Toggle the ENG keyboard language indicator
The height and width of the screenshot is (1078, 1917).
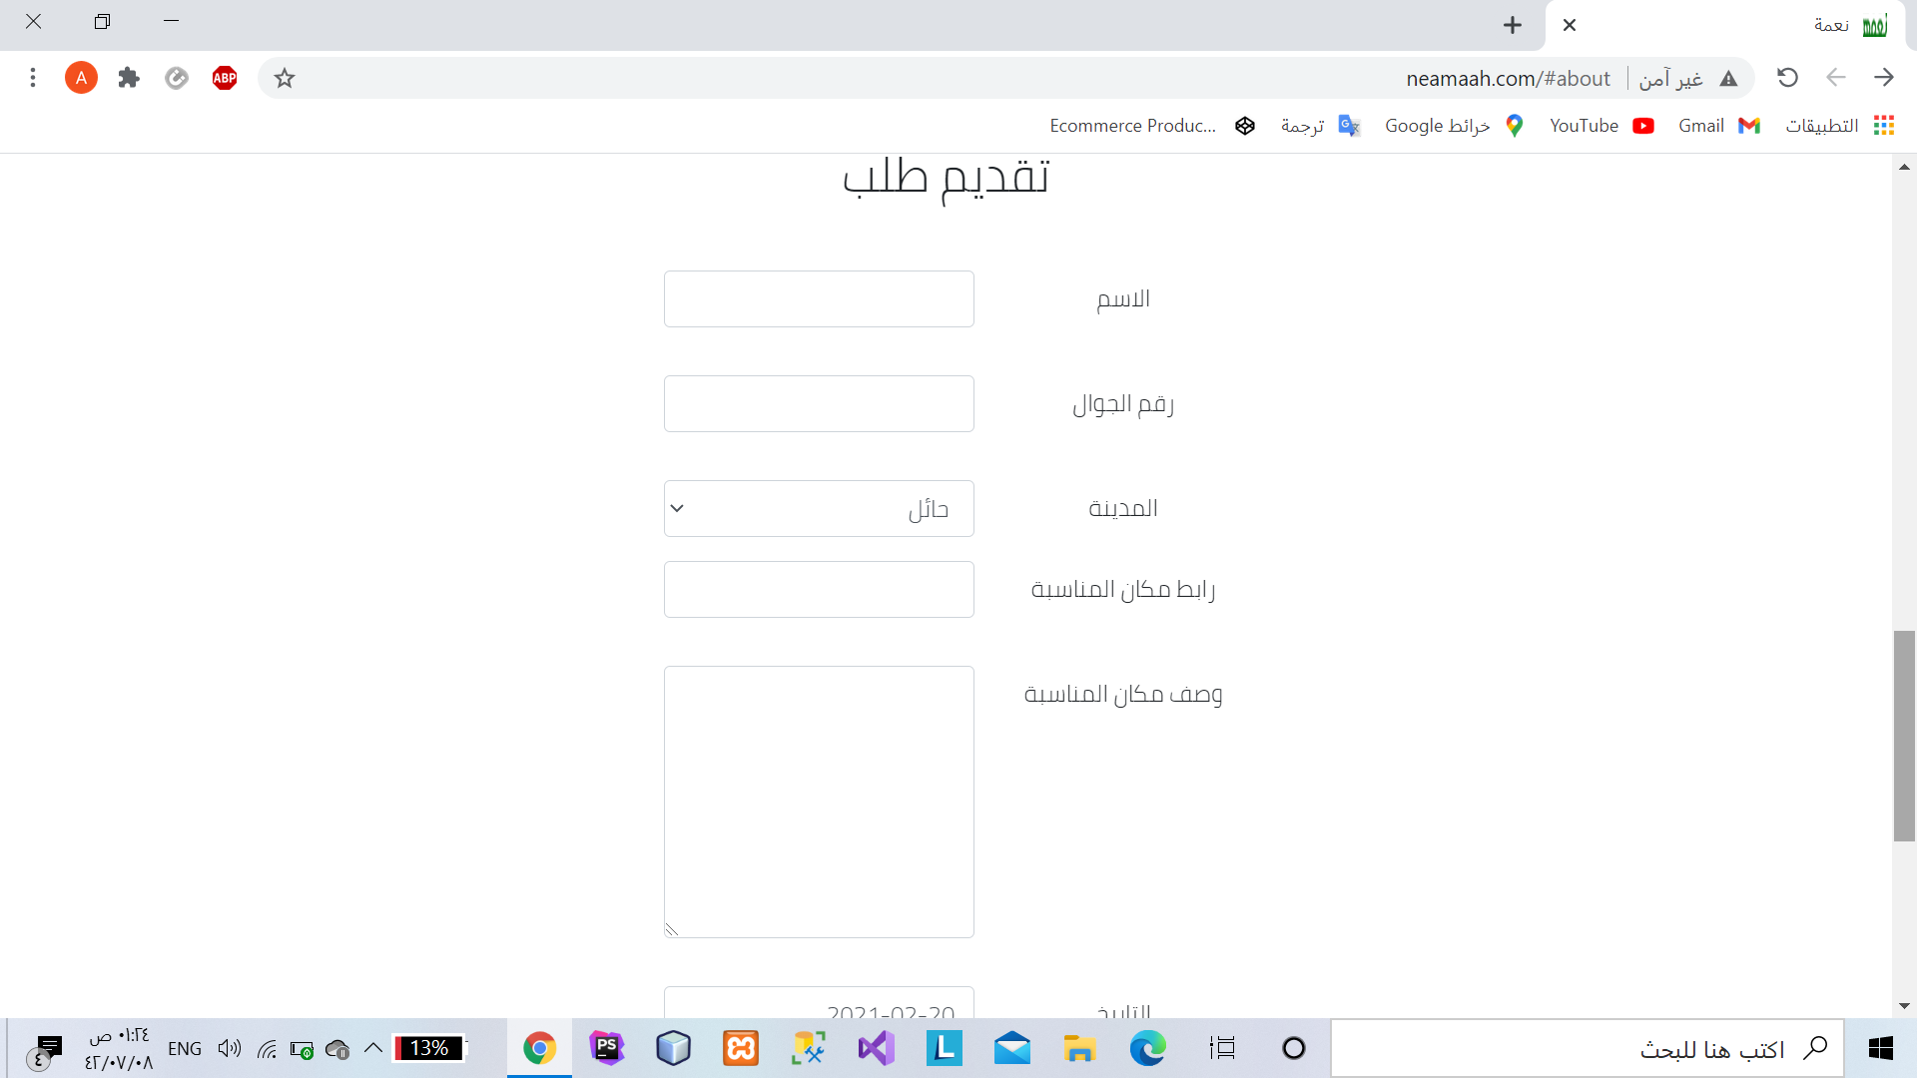click(x=185, y=1048)
